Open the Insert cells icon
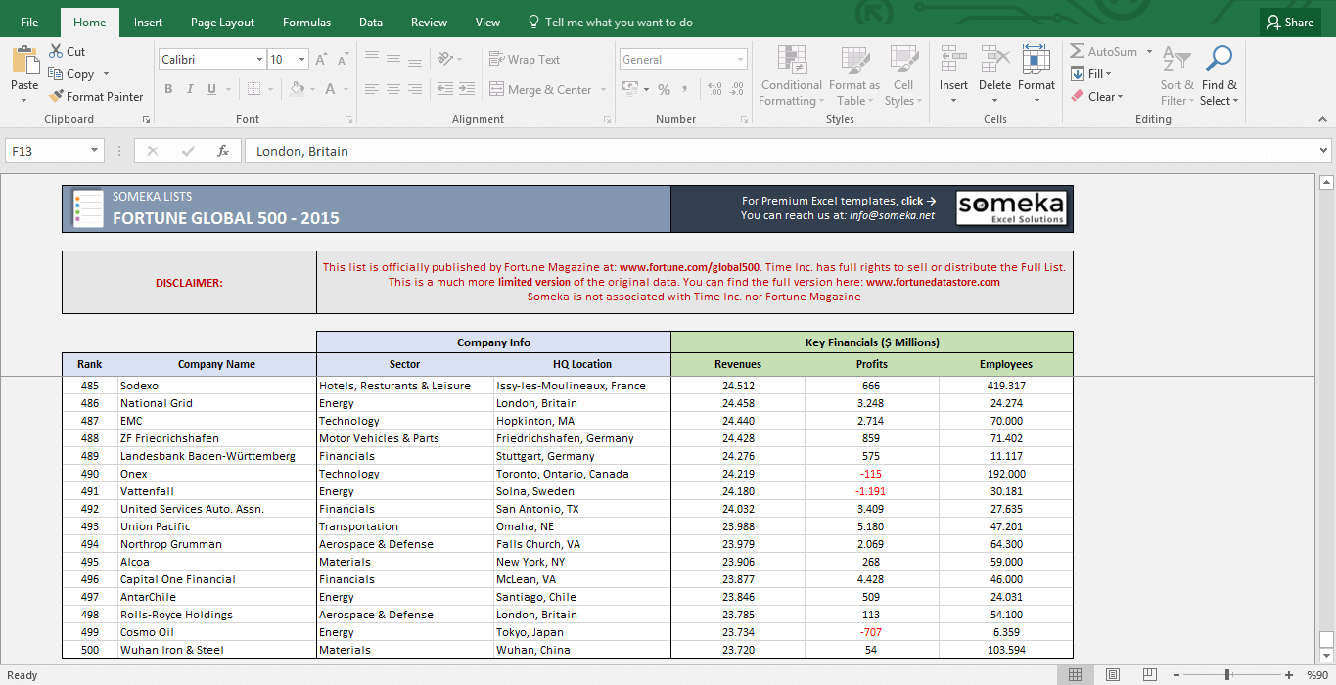 [953, 60]
